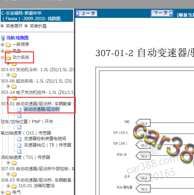Click the computer icon next to 当前:线路图
The width and height of the screenshot is (194, 195).
tap(3, 38)
